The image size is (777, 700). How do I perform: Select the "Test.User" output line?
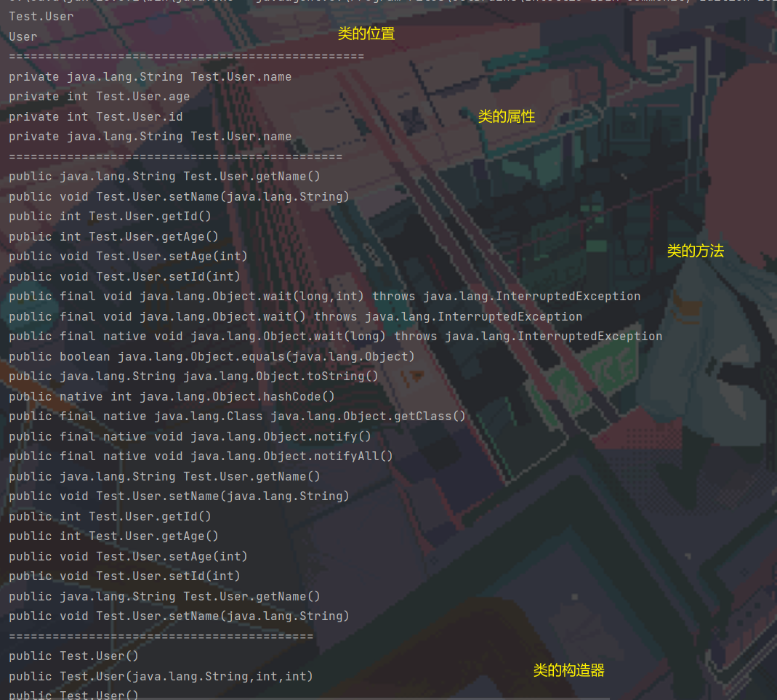pyautogui.click(x=41, y=16)
